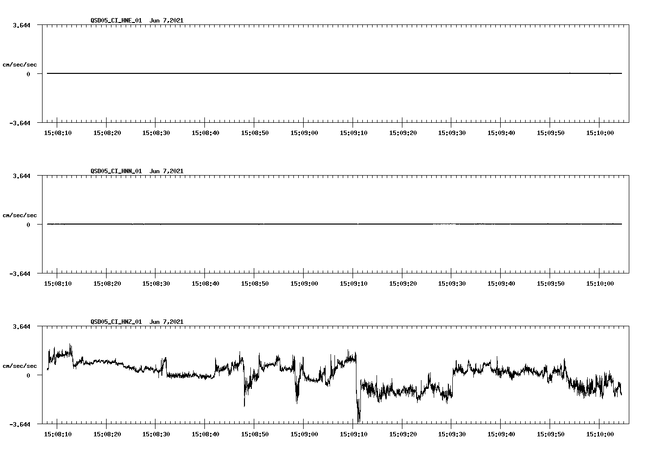Screen dimensions: 664x452
Task: Click the -3.644 lower limit of HNE chart
Action: [20, 123]
